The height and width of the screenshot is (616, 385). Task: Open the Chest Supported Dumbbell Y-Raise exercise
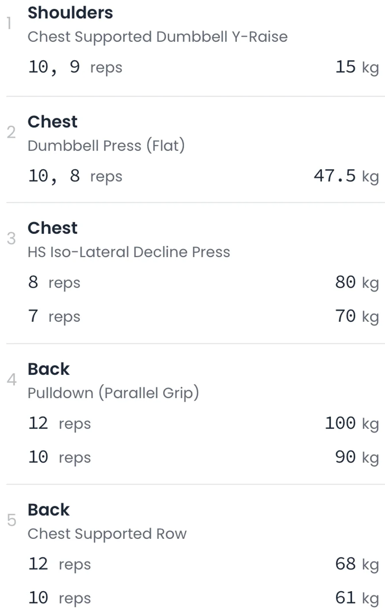click(x=157, y=37)
